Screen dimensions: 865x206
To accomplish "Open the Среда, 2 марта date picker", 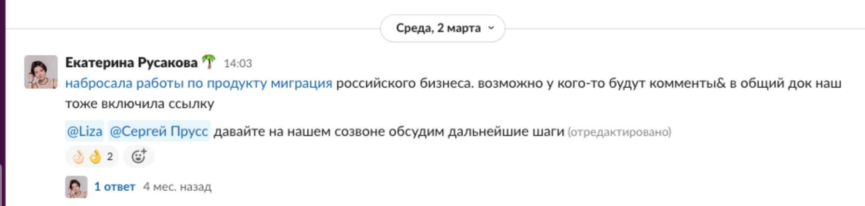I will 443,28.
